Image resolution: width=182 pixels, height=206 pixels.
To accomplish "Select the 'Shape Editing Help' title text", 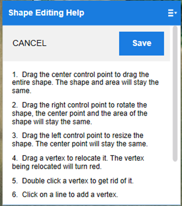I will tap(46, 13).
